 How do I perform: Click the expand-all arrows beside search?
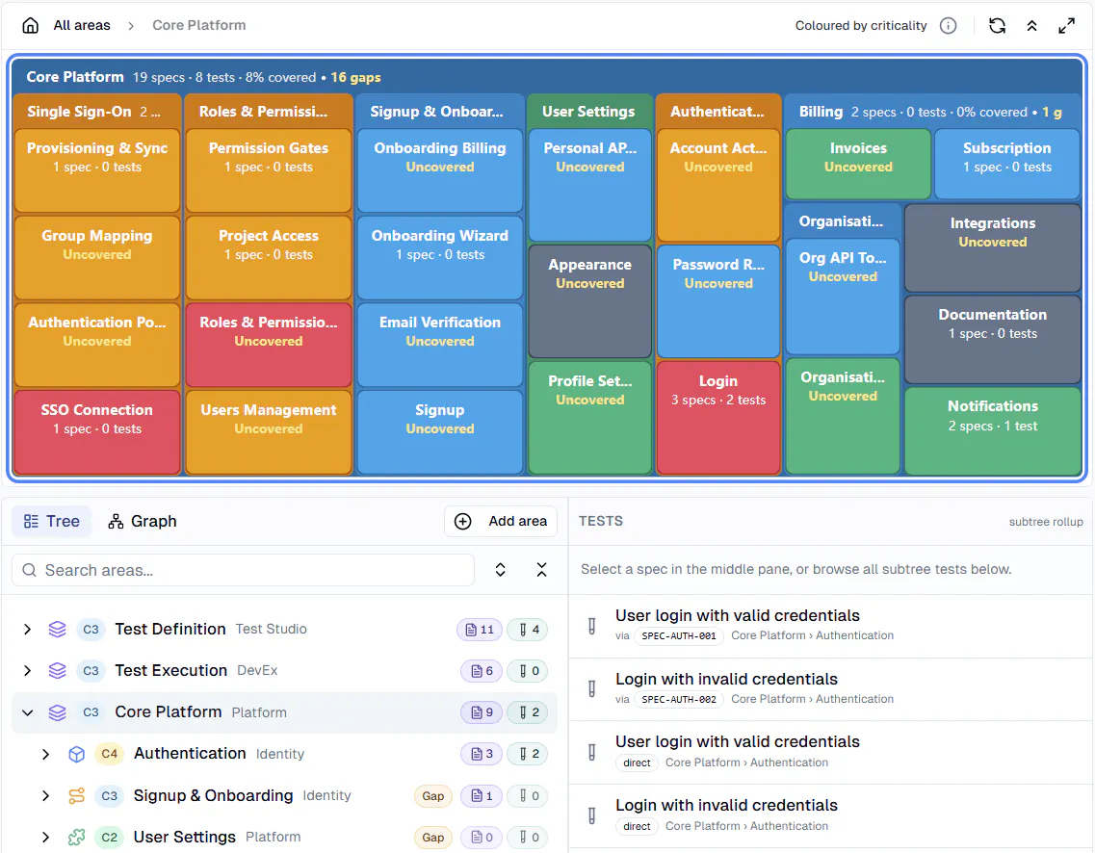[x=500, y=570]
